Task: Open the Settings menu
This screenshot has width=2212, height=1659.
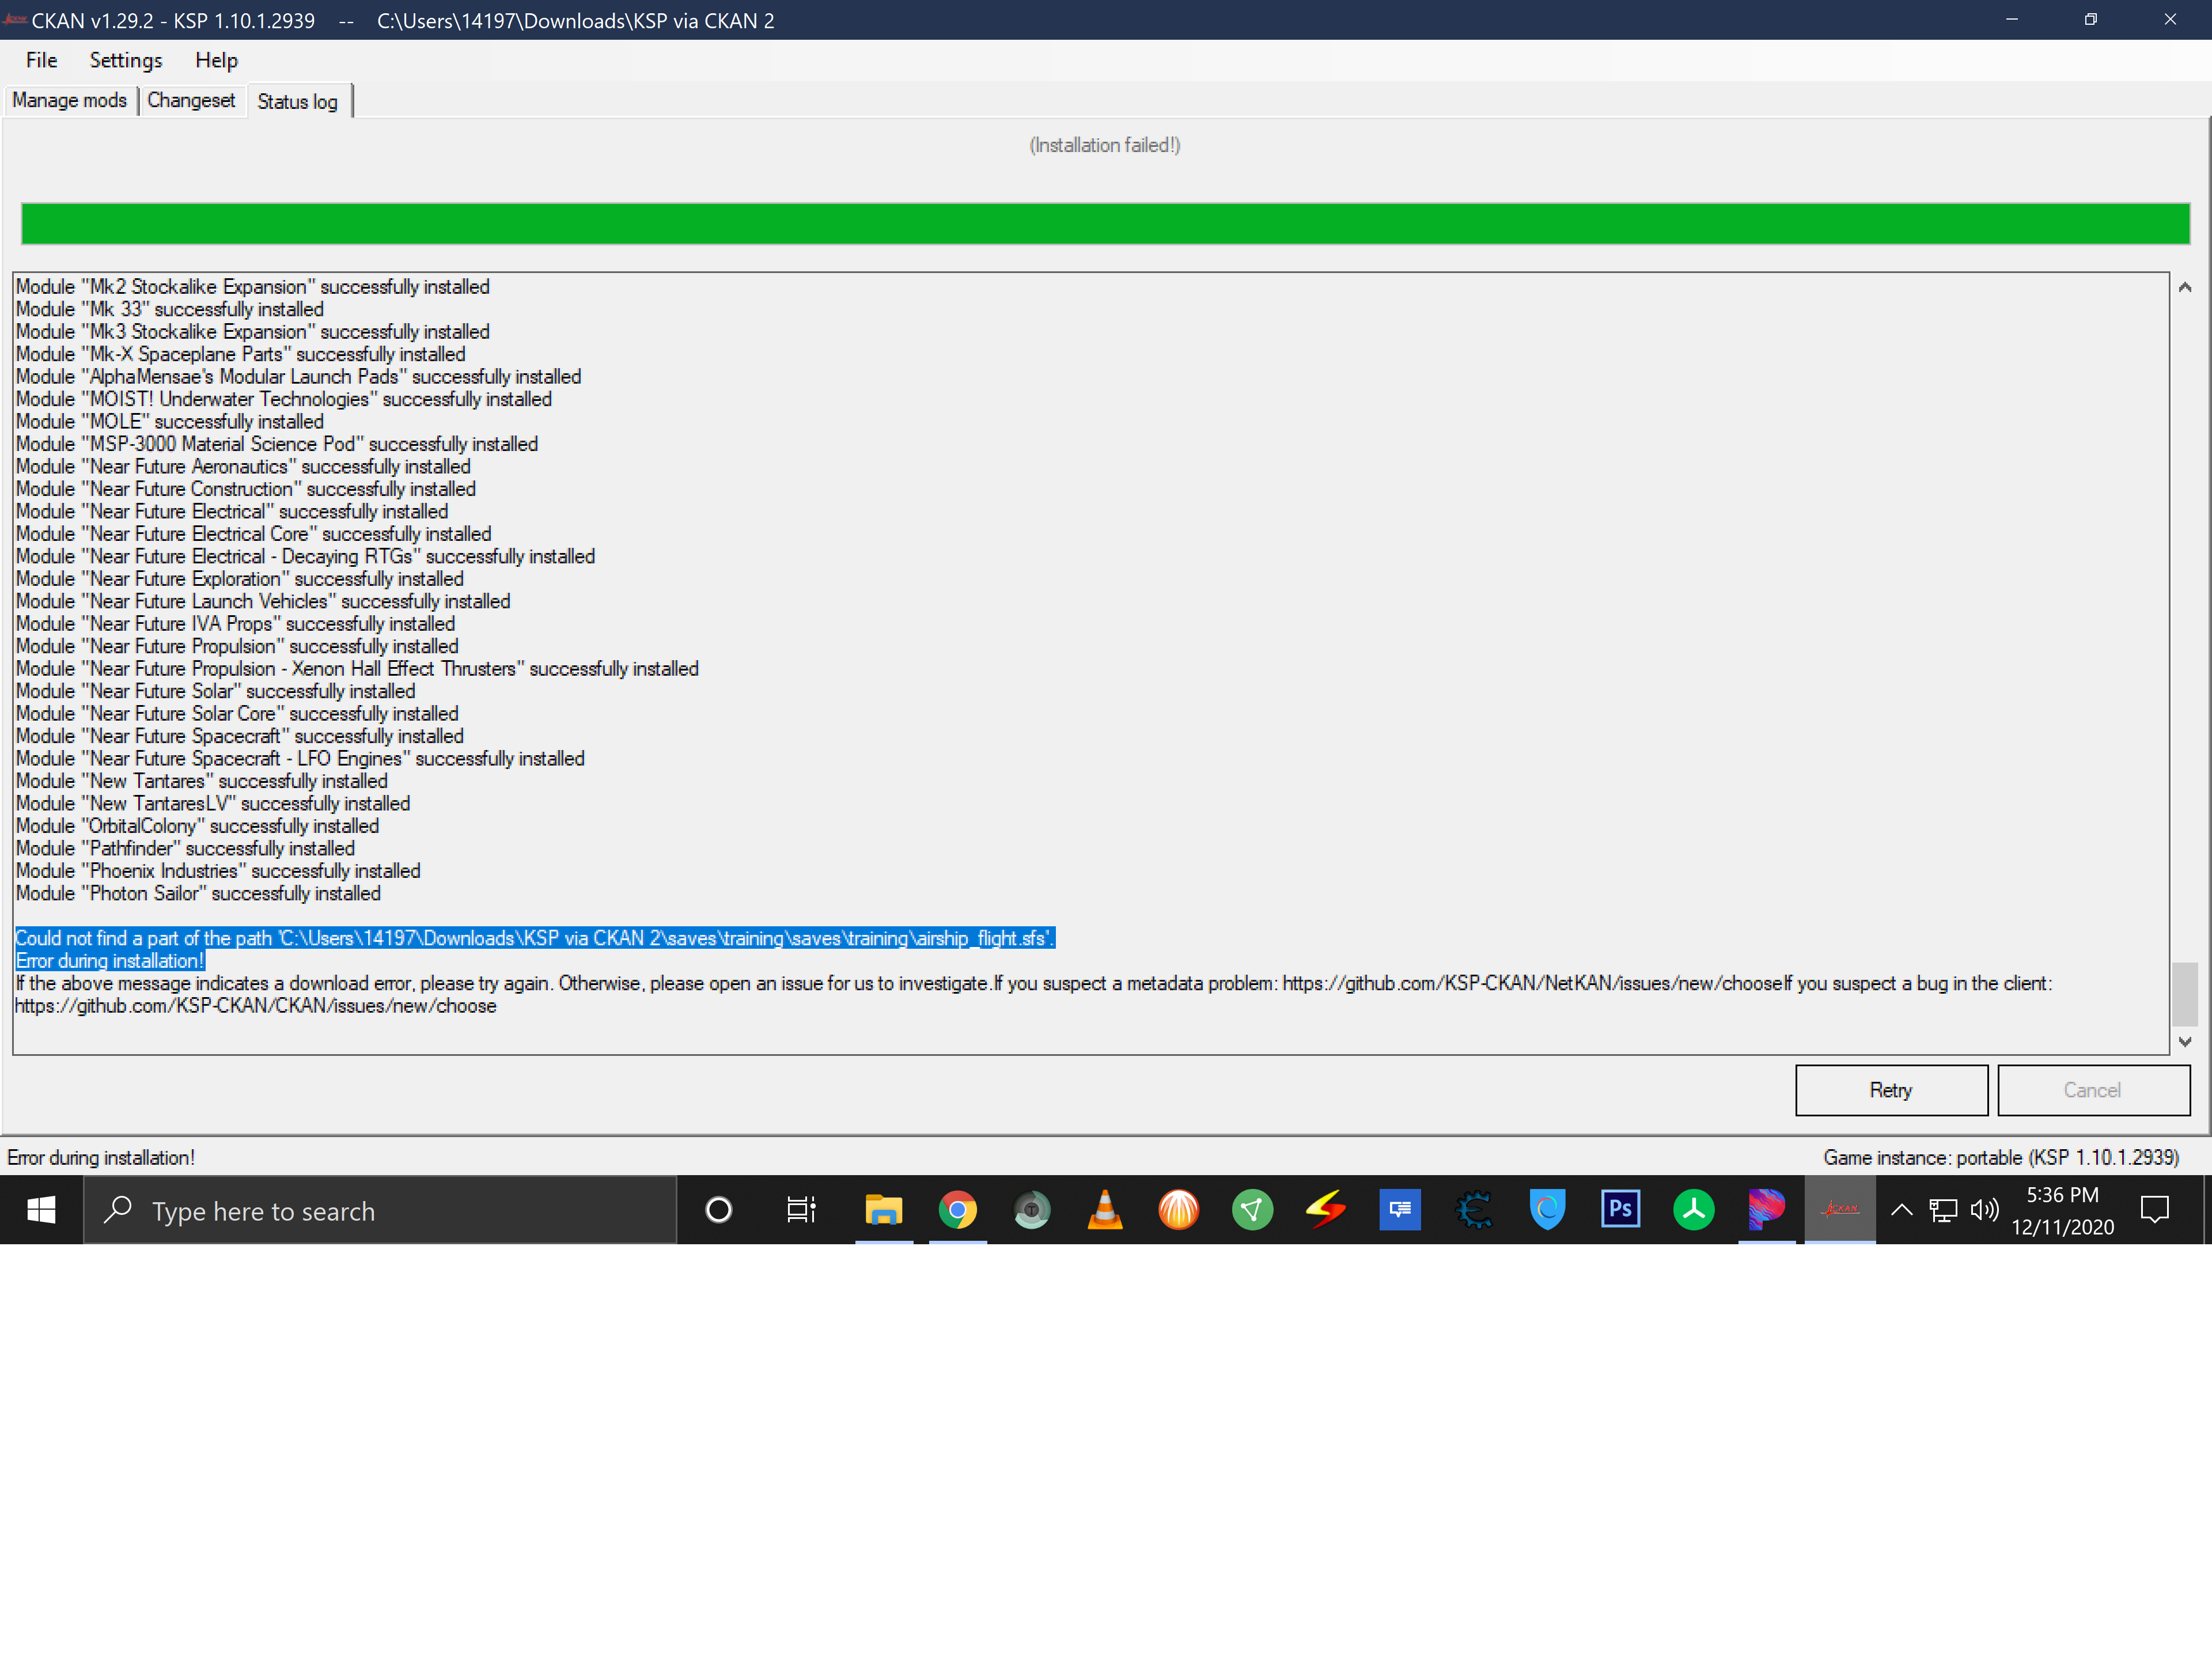Action: [x=126, y=60]
